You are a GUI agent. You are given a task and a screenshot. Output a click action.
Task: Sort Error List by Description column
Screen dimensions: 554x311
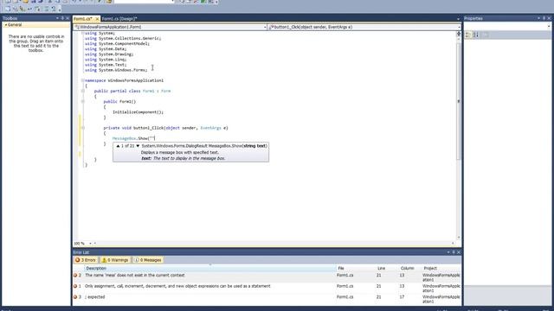click(x=210, y=269)
